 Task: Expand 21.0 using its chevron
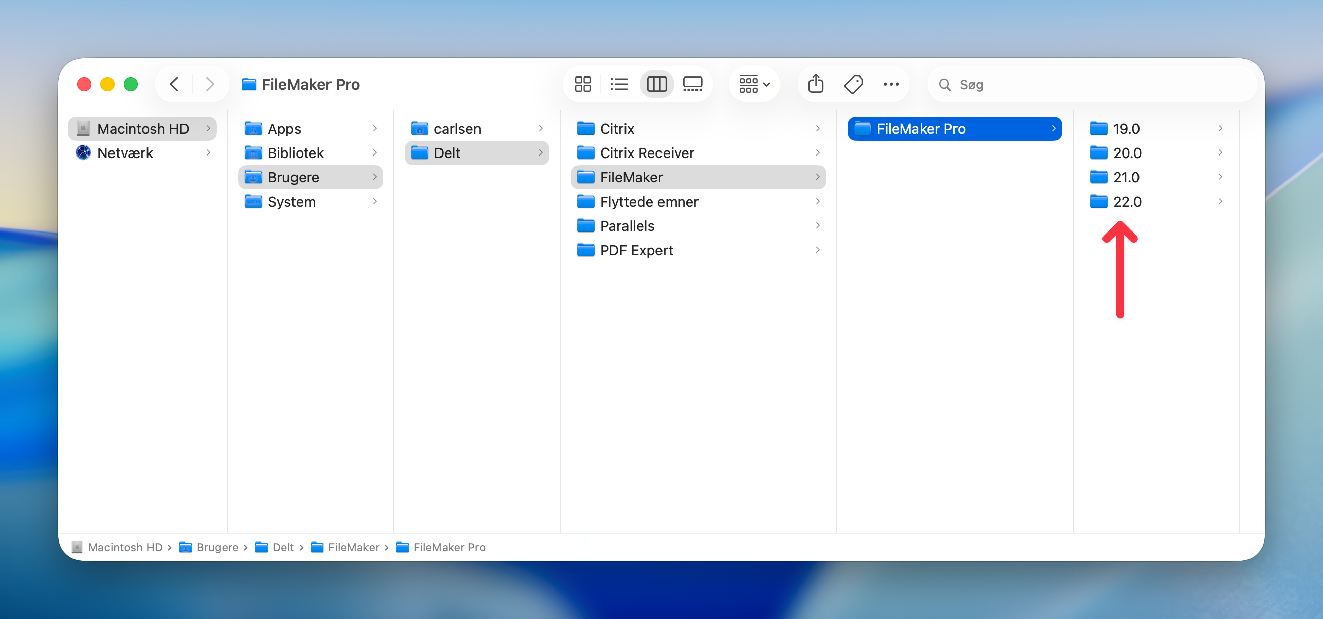click(1220, 177)
